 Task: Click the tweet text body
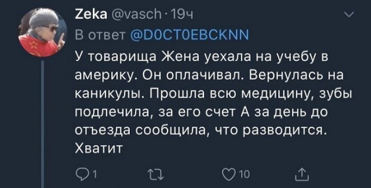(213, 103)
